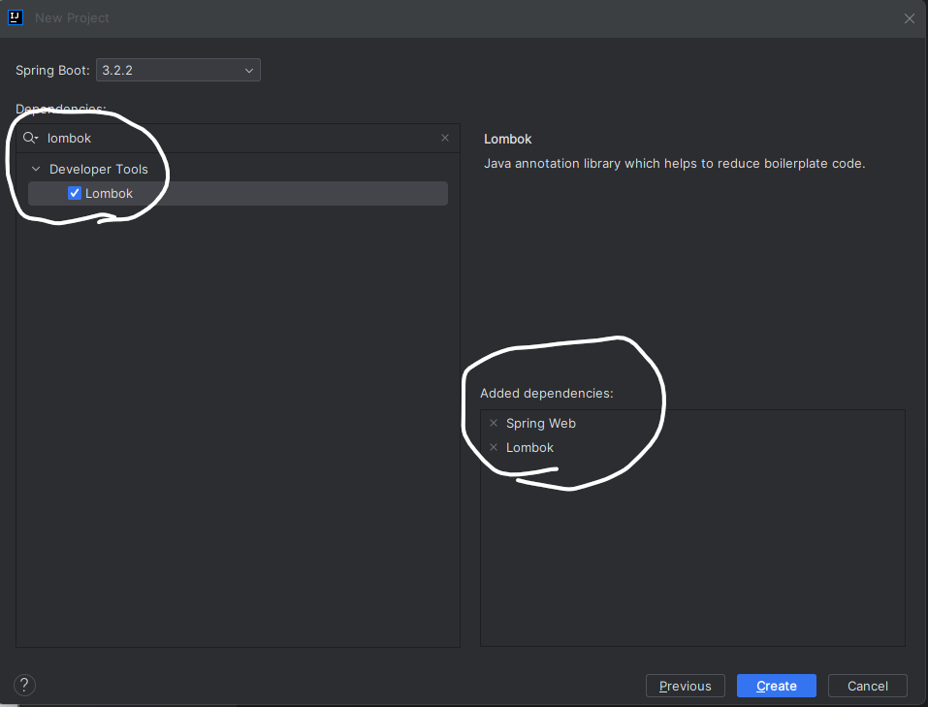The width and height of the screenshot is (928, 707).
Task: Select the Developer Tools category label
Action: pos(99,169)
